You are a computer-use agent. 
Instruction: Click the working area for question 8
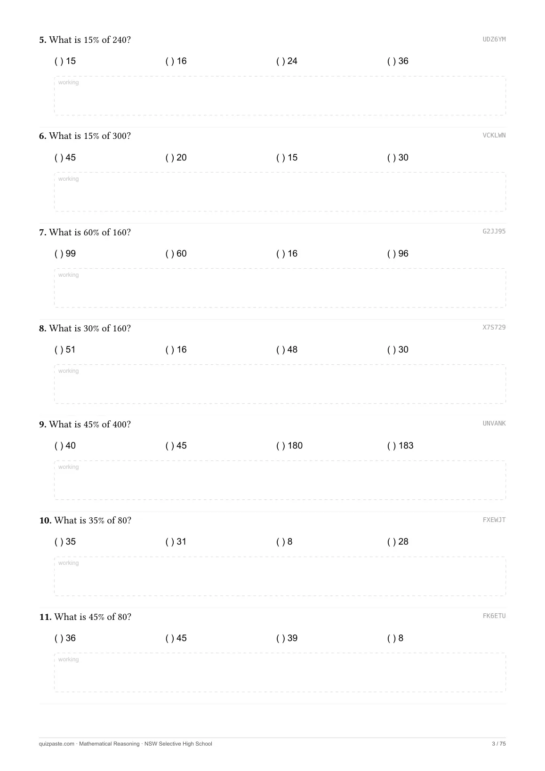point(280,384)
